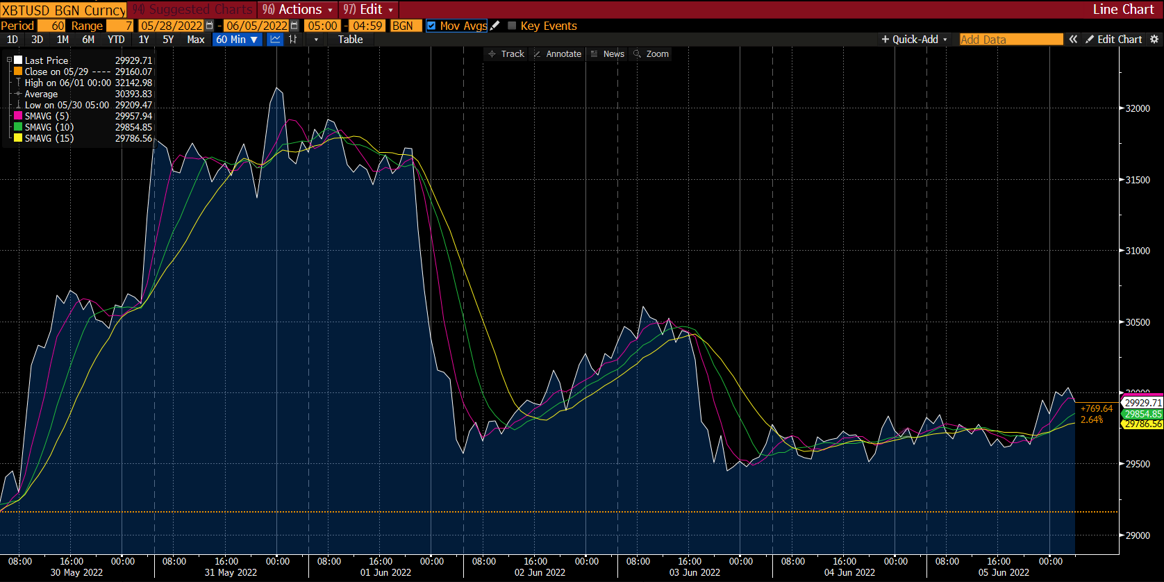
Task: Collapse the Last Price legend tree
Action: click(9, 60)
